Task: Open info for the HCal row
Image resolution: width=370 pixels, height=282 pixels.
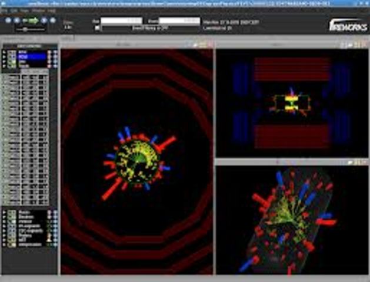Action: (55, 57)
